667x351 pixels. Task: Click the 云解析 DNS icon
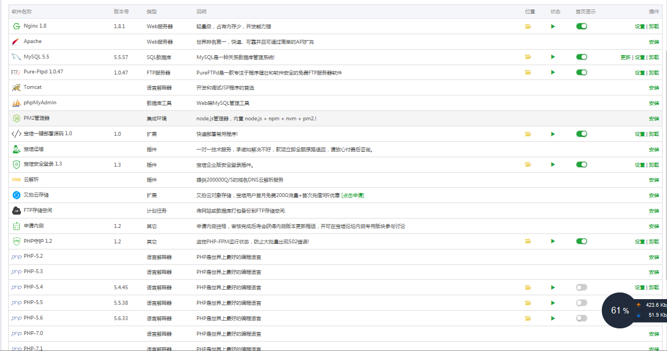click(x=16, y=180)
